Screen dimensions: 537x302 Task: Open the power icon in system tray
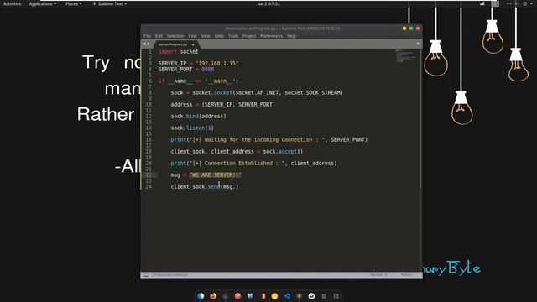click(x=525, y=3)
